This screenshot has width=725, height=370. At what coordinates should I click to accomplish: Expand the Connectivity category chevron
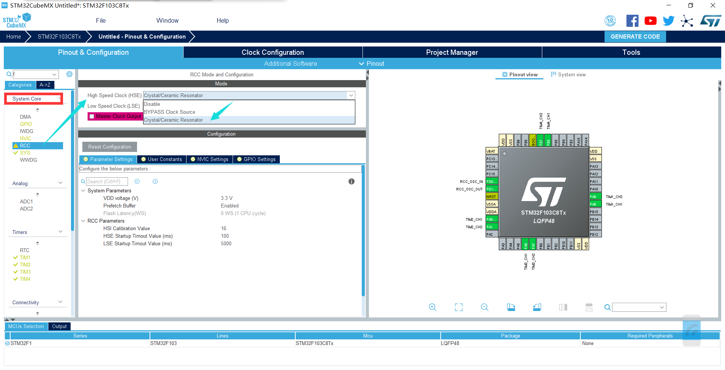pyautogui.click(x=60, y=302)
